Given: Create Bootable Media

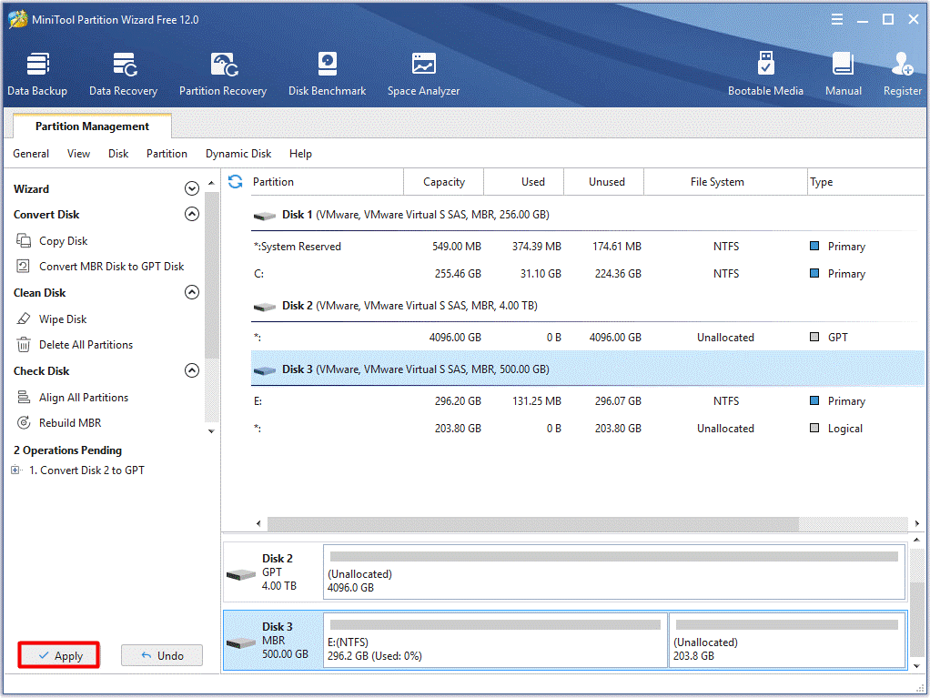Looking at the screenshot, I should point(765,74).
